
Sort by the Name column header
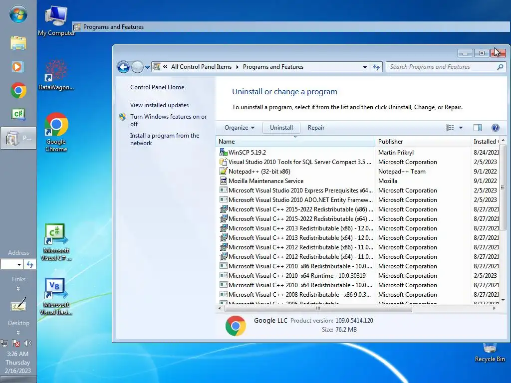(295, 141)
